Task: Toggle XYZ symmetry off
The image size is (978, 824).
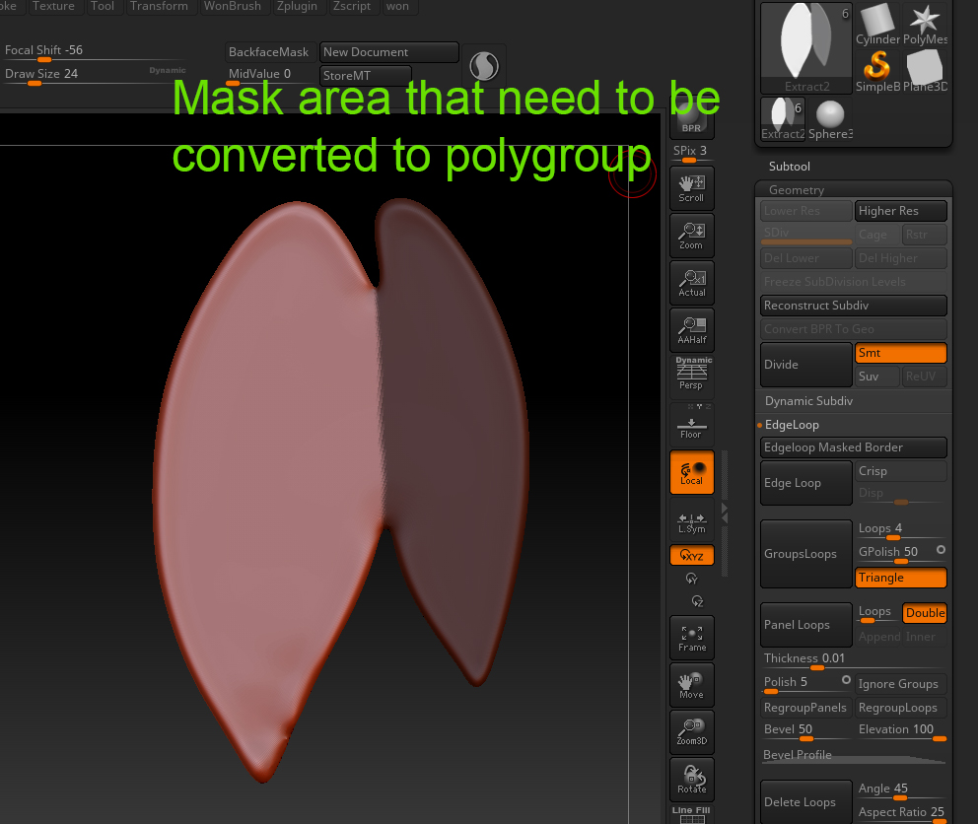Action: [691, 554]
